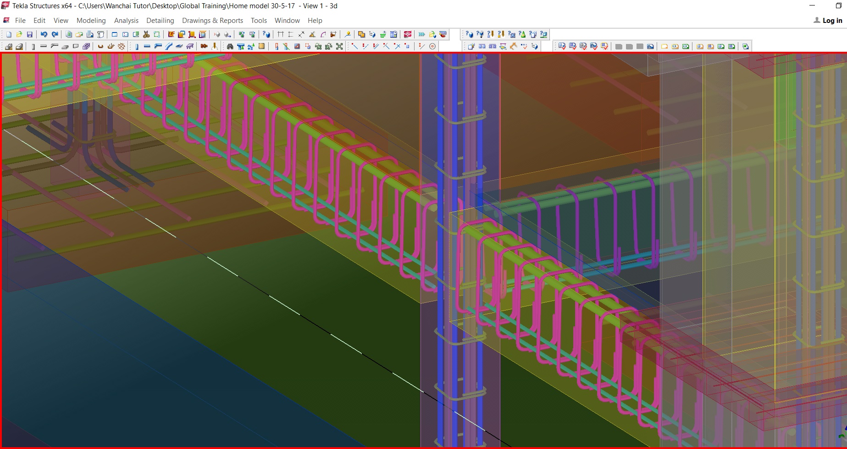The image size is (847, 449).
Task: Click the clash check overlapping squares icon
Action: point(361,34)
